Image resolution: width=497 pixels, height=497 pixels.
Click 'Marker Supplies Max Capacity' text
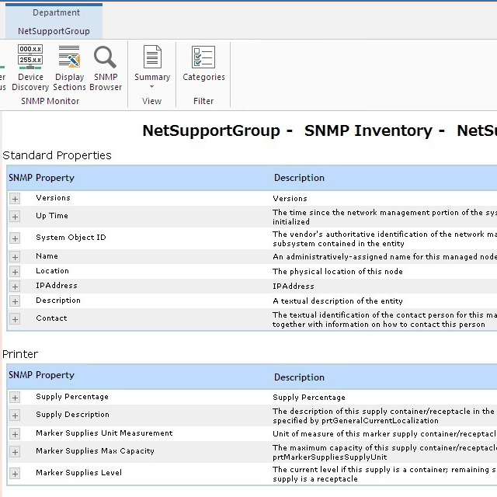pos(95,451)
